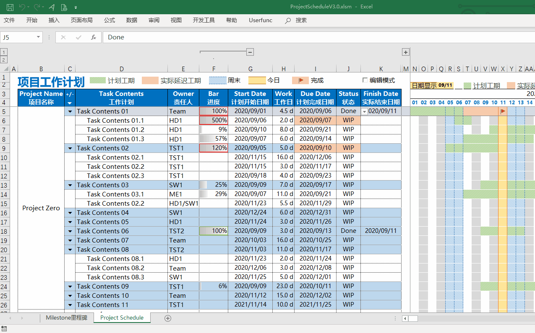Image resolution: width=535 pixels, height=333 pixels.
Task: Select the HD1/SW1 owner cell
Action: pyautogui.click(x=183, y=203)
